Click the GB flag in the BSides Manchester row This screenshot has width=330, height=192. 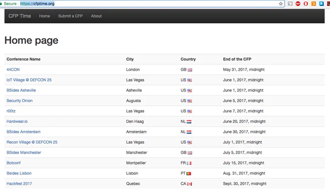coord(190,153)
